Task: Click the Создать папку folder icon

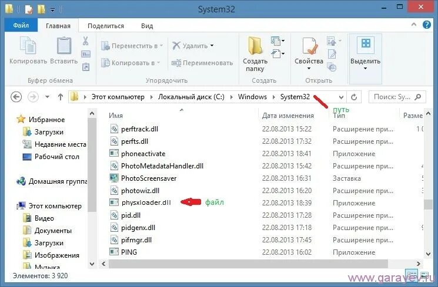Action: (255, 45)
